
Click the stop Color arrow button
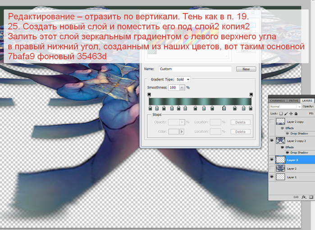coord(182,132)
